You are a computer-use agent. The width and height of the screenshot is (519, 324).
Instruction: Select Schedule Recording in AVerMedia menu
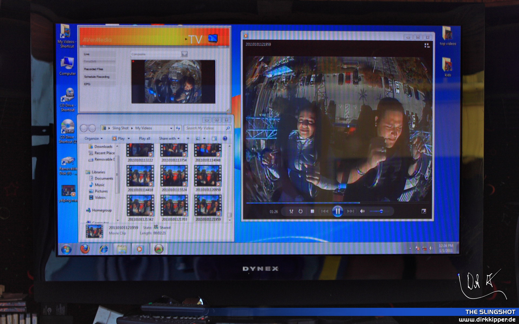(97, 77)
